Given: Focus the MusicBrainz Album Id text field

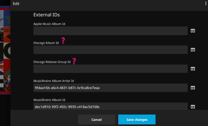Looking at the screenshot, I should pos(110,106).
